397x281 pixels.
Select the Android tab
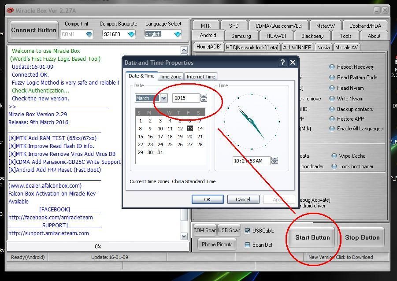(208, 35)
